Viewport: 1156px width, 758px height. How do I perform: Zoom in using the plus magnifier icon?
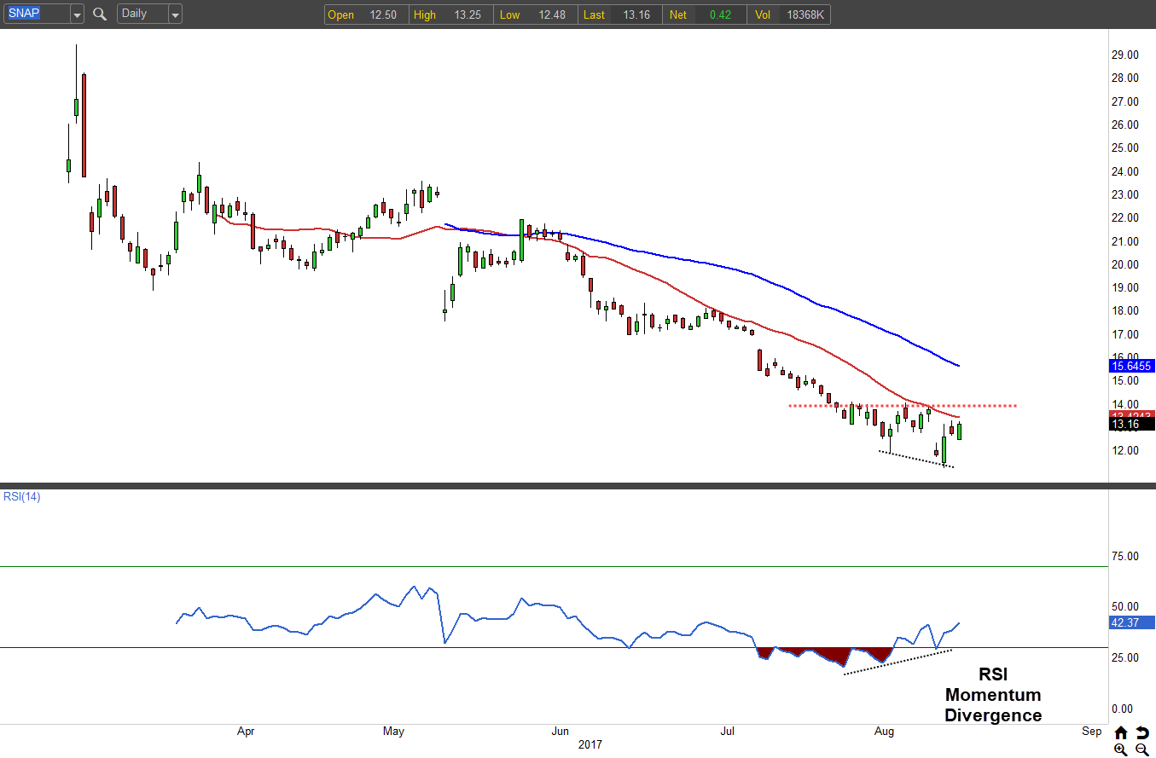(1120, 749)
